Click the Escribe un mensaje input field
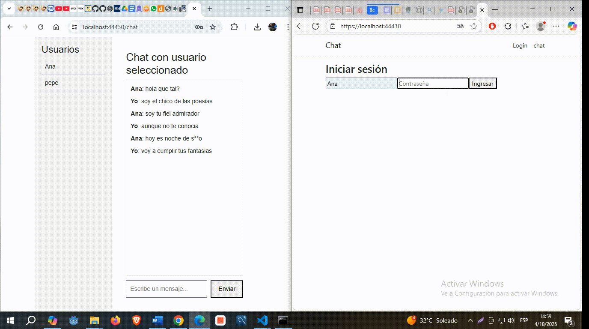The width and height of the screenshot is (589, 329). coord(167,289)
